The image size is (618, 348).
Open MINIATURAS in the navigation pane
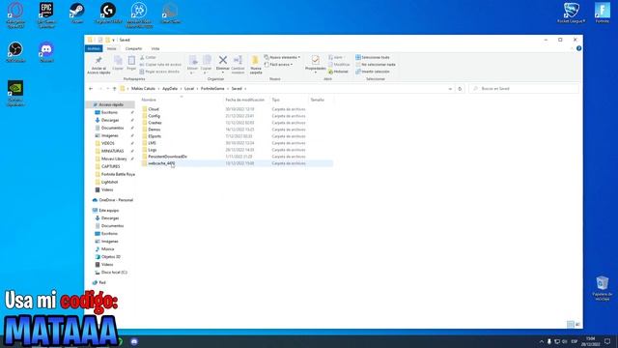click(x=112, y=151)
